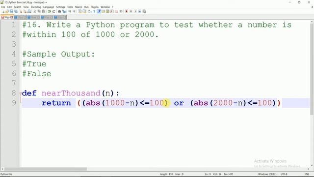Open the Edit menu
314x177 pixels.
[x=9, y=7]
